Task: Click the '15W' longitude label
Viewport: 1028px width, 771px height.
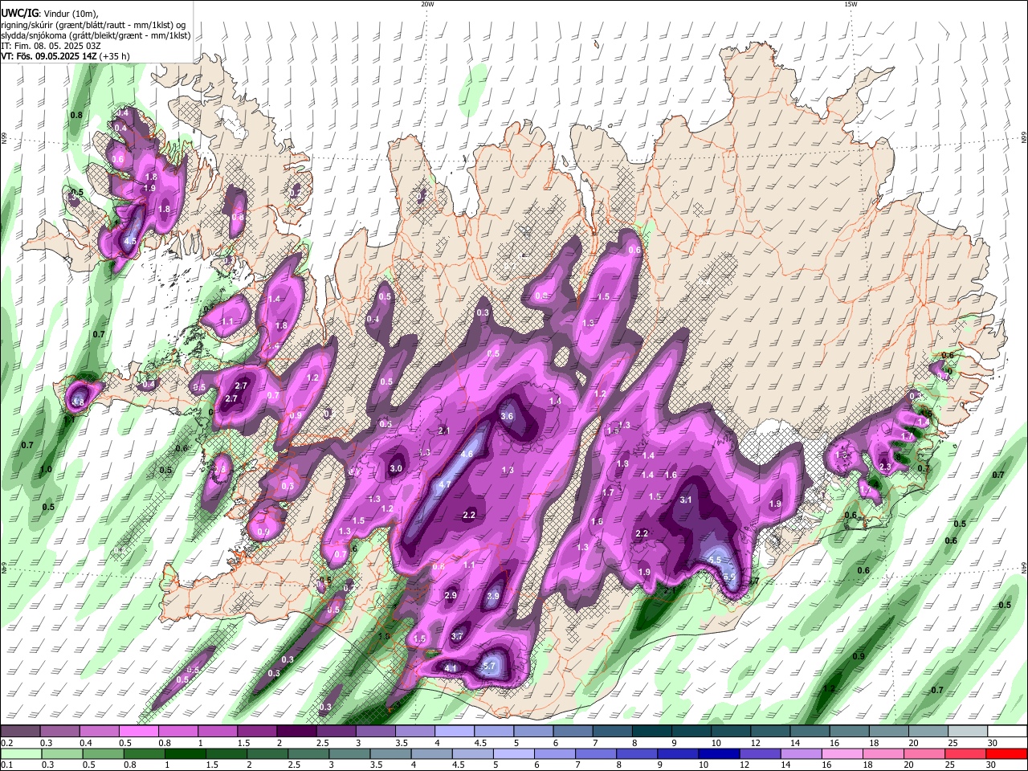Action: point(851,4)
